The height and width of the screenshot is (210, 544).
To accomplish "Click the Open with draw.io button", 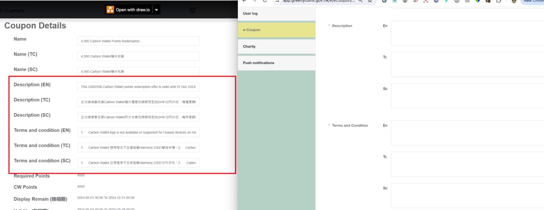I will click(132, 10).
